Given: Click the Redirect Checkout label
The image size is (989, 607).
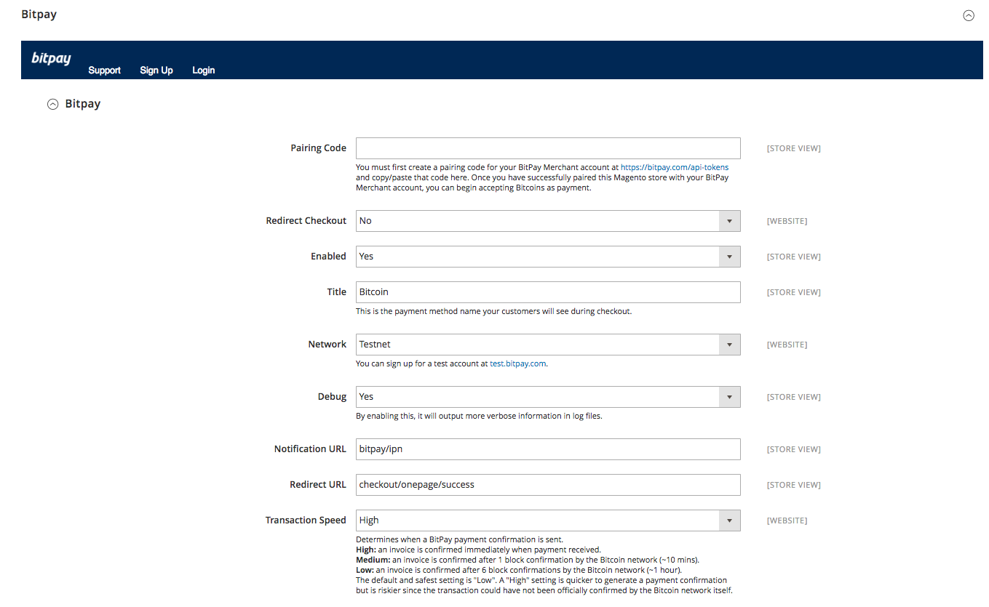Looking at the screenshot, I should [306, 221].
